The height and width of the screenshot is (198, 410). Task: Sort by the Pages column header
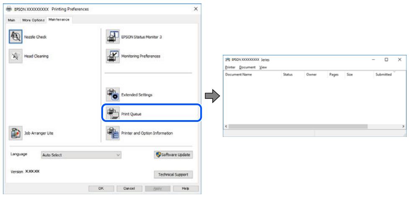coord(336,75)
